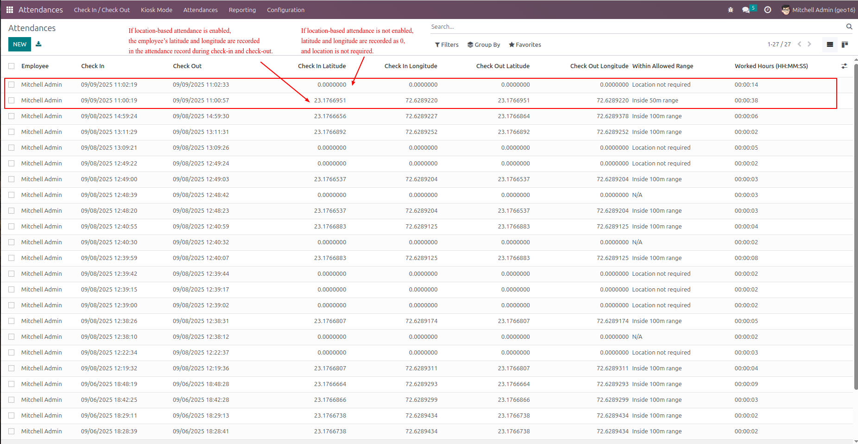Click the search magnifier icon
Image resolution: width=858 pixels, height=444 pixels.
pos(849,27)
